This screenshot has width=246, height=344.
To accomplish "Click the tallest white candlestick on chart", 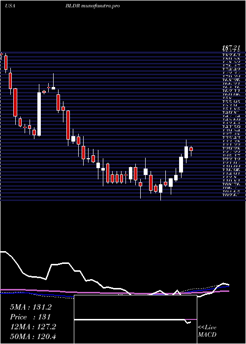I will click(39, 114).
